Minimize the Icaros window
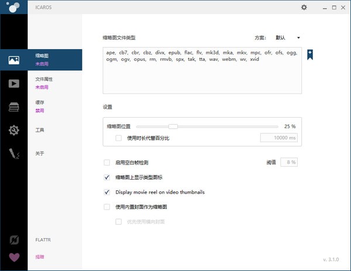Screen dimensions: 351x271 click(325, 8)
